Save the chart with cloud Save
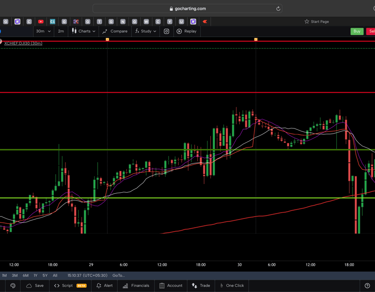This screenshot has width=375, height=292. [35, 286]
